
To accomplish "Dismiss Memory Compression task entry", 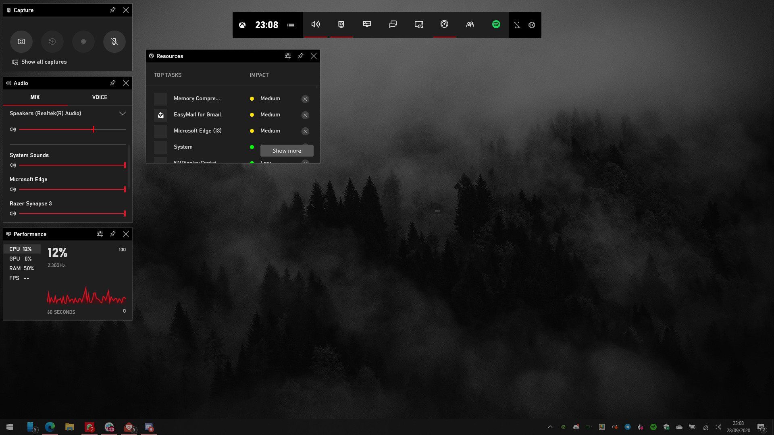I will tap(305, 98).
